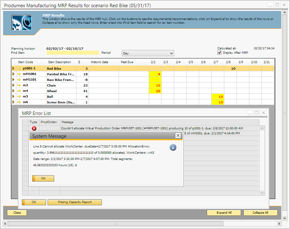Click the sum value 41 for Wheel
Image resolution: width=290 pixels, height=229 pixels.
coord(82,91)
